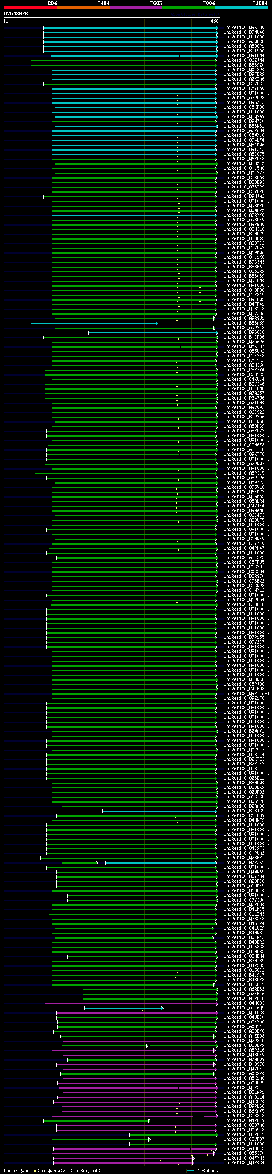Select the UniRef100_B9GXZ3 entry
272x1174 pixels.
244,102
